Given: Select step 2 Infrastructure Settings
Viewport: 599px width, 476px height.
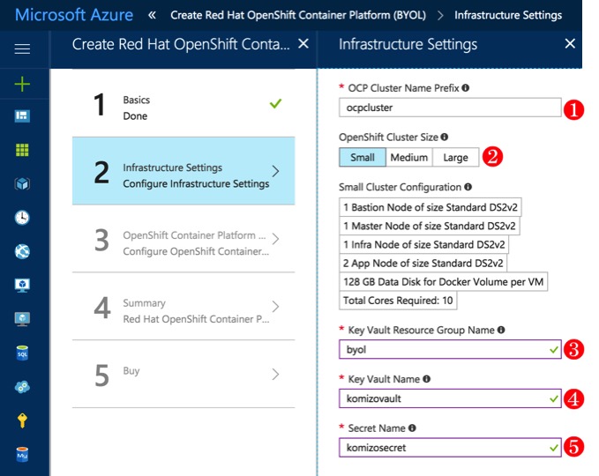Looking at the screenshot, I should (x=183, y=175).
